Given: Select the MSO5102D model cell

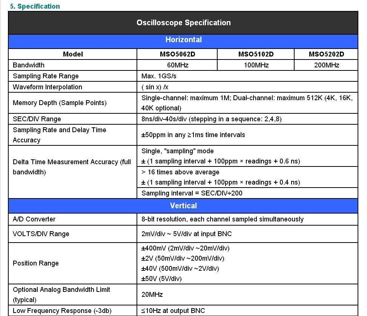Looking at the screenshot, I should click(256, 54).
